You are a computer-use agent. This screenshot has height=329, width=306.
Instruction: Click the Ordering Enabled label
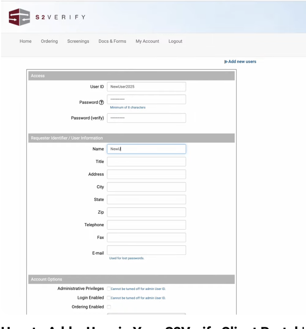click(87, 307)
